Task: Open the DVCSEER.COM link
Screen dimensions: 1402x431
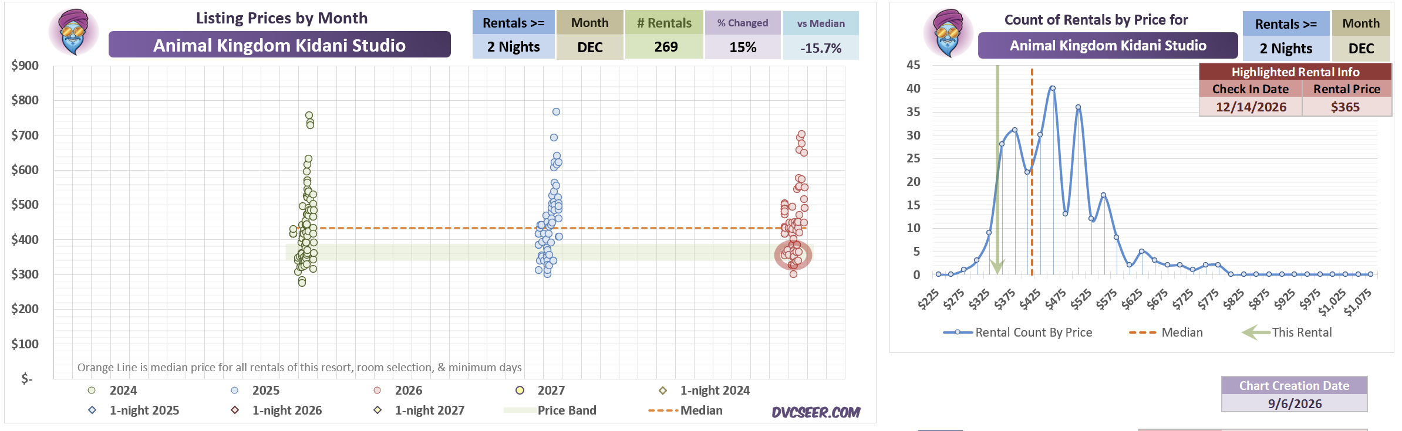Action: pyautogui.click(x=815, y=412)
